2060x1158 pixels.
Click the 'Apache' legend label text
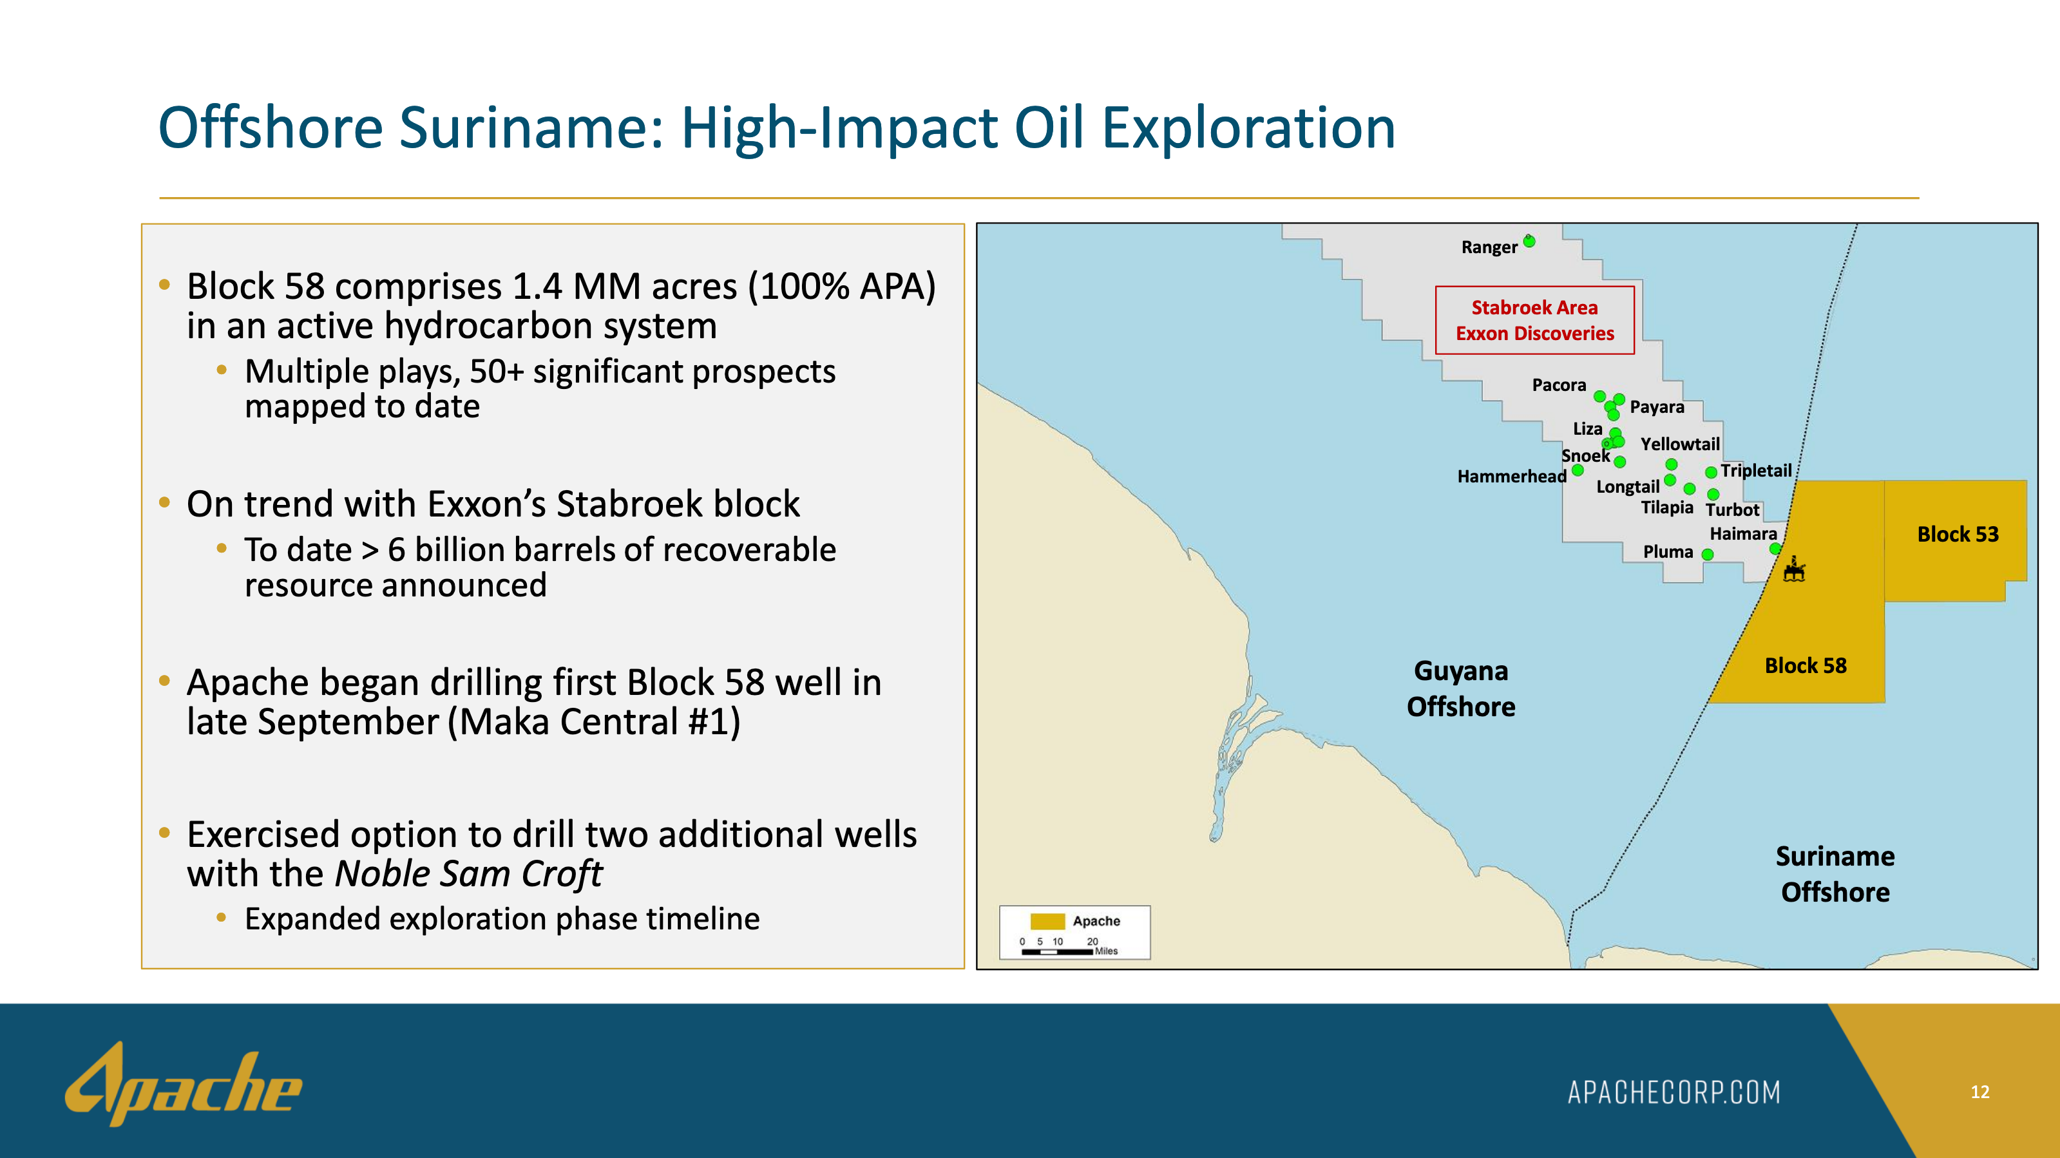pos(1096,921)
